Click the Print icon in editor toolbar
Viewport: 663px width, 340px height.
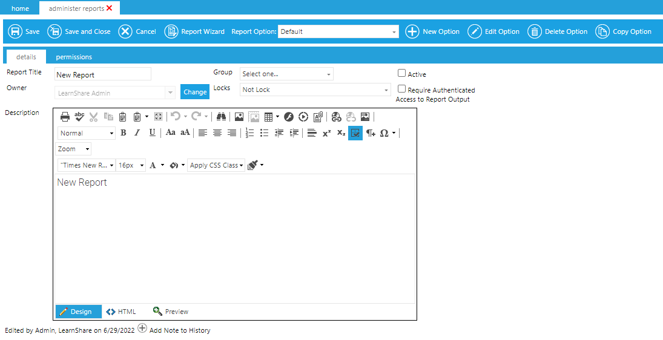point(65,117)
